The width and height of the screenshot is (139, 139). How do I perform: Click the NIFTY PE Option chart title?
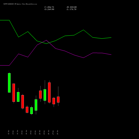click(20, 4)
